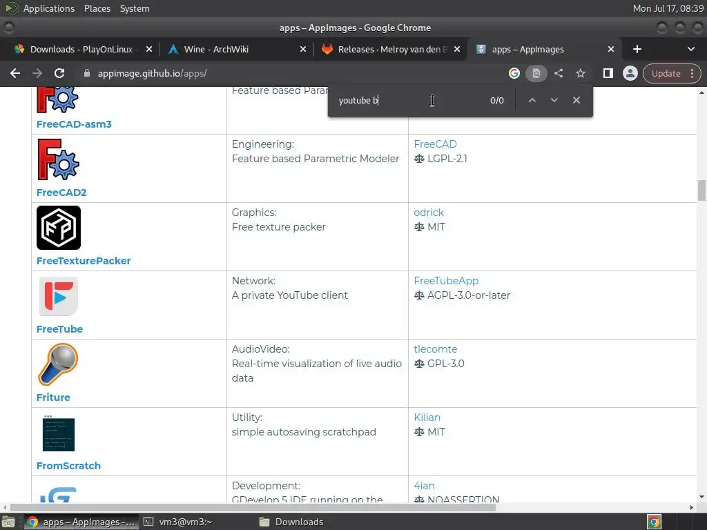707x530 pixels.
Task: Click the scroll right arrow
Action: [692, 507]
